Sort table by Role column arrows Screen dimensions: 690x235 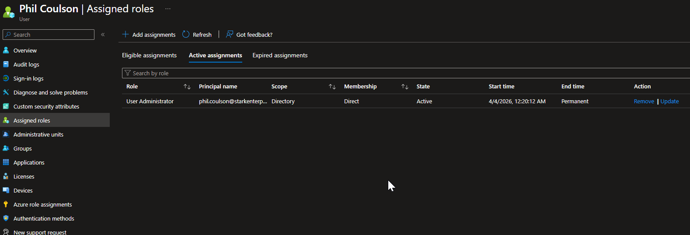point(187,87)
